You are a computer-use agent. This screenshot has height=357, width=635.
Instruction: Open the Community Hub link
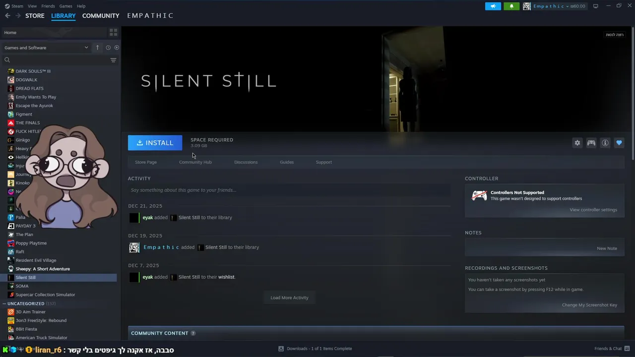pyautogui.click(x=195, y=162)
